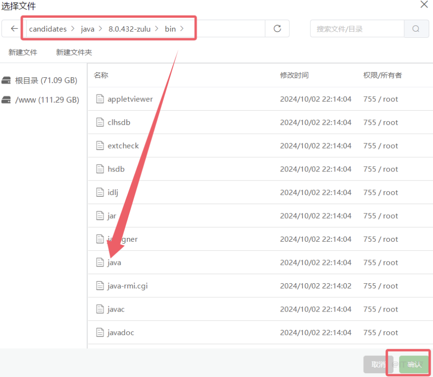This screenshot has width=433, height=377.
Task: Click the disk icon beside /www
Action: click(x=7, y=99)
